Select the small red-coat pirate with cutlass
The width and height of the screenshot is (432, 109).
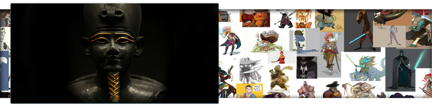pos(282,57)
